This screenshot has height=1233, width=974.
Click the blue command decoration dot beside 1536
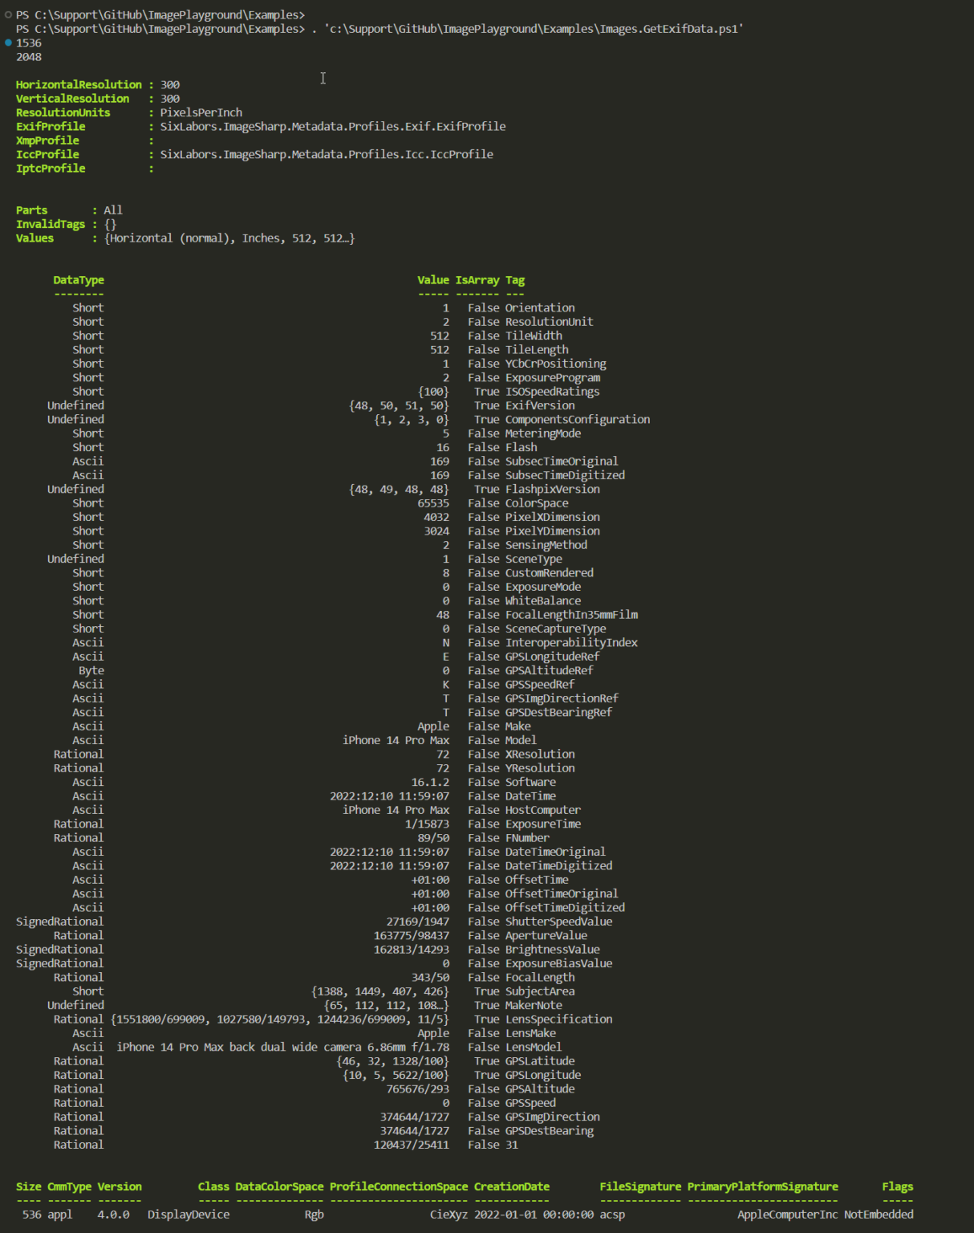pos(8,43)
